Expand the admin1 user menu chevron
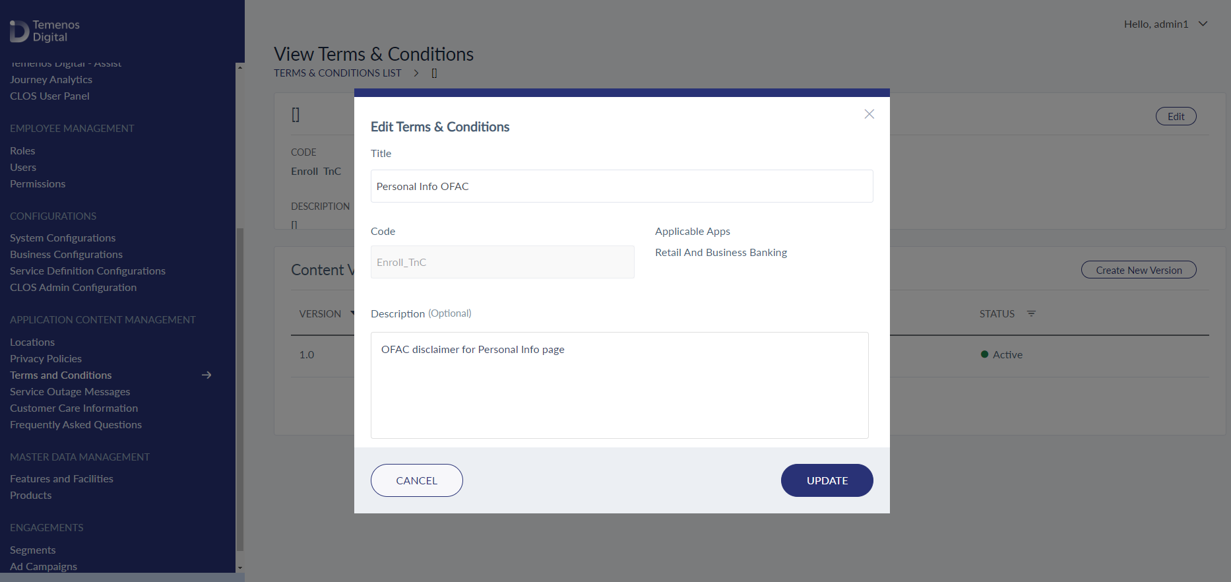This screenshot has height=582, width=1231. (x=1203, y=24)
